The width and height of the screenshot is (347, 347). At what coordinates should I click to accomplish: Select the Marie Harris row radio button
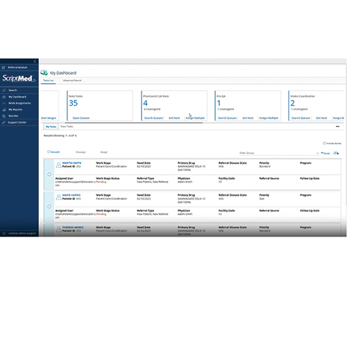point(49,206)
